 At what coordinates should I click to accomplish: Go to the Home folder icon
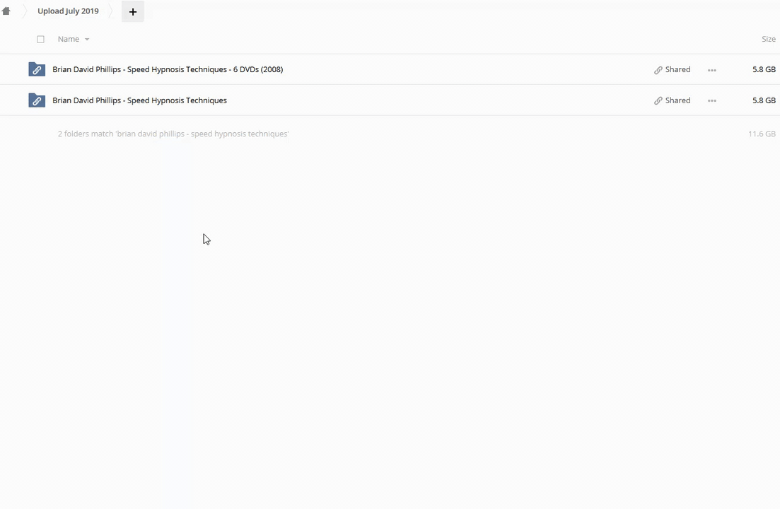[x=6, y=11]
